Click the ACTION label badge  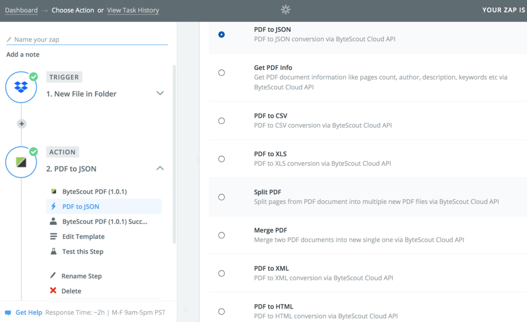tap(62, 152)
